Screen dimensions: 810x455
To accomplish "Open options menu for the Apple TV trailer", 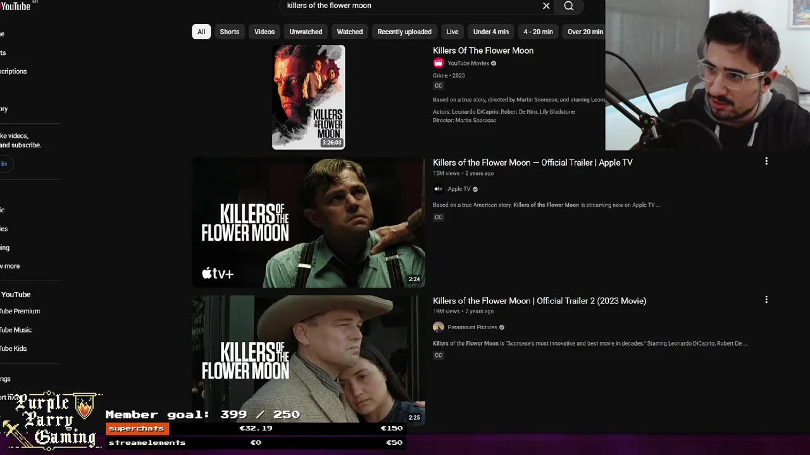I will [766, 161].
